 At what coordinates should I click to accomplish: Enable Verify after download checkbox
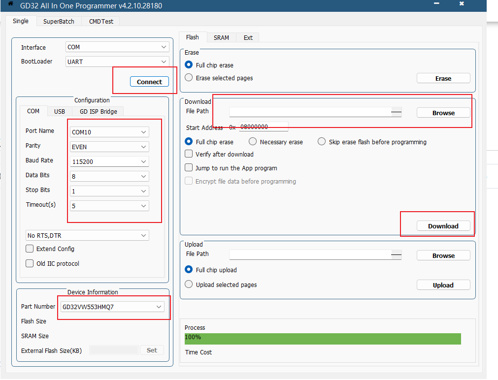[x=189, y=154]
